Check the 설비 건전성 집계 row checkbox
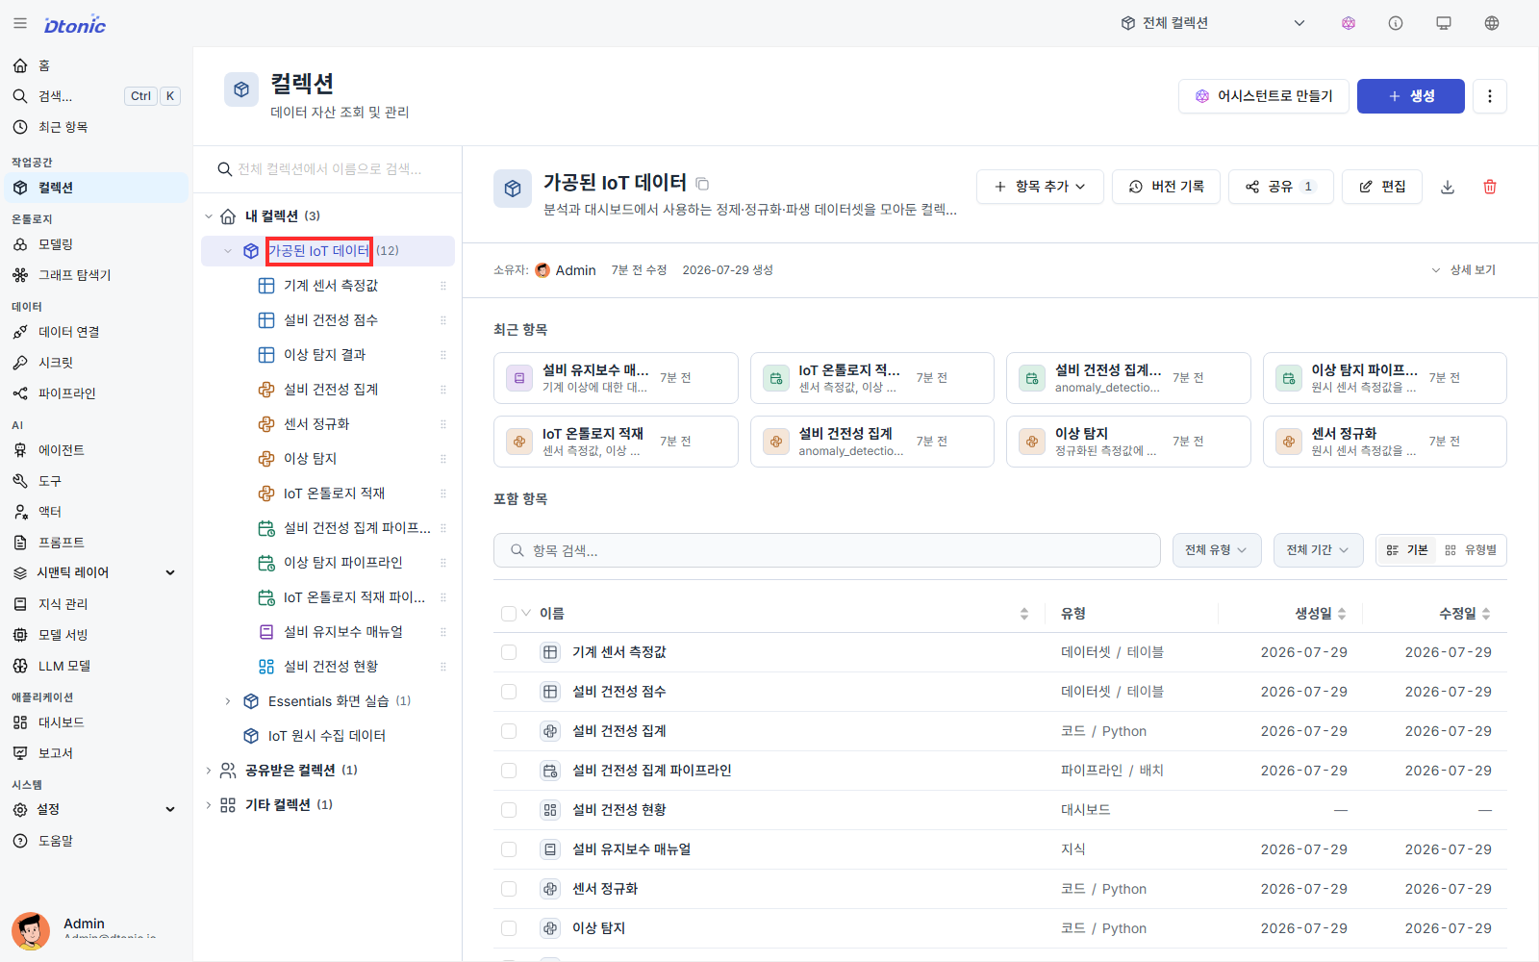The image size is (1539, 962). point(509,731)
